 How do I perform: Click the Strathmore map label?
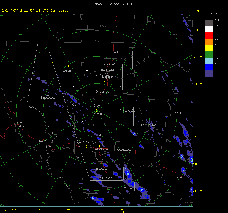(123, 150)
